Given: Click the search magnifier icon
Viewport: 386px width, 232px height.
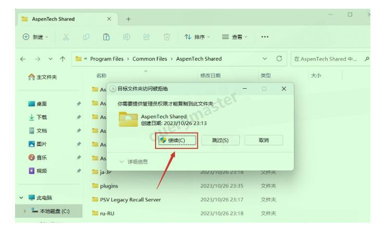Looking at the screenshot, I should 367,59.
